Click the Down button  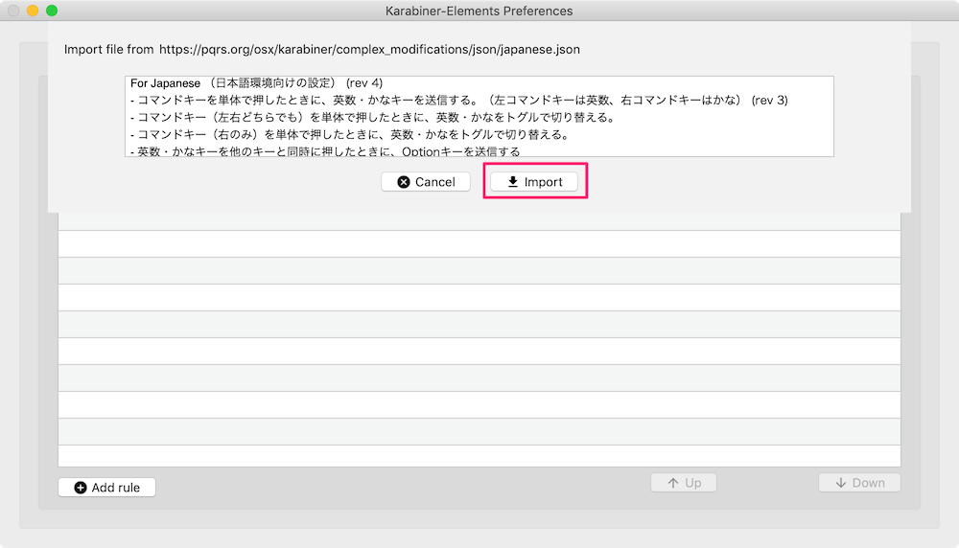859,483
